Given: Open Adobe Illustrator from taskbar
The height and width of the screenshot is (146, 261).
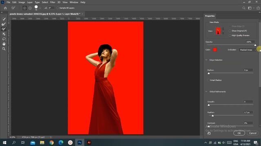Looking at the screenshot, I should tap(89, 142).
